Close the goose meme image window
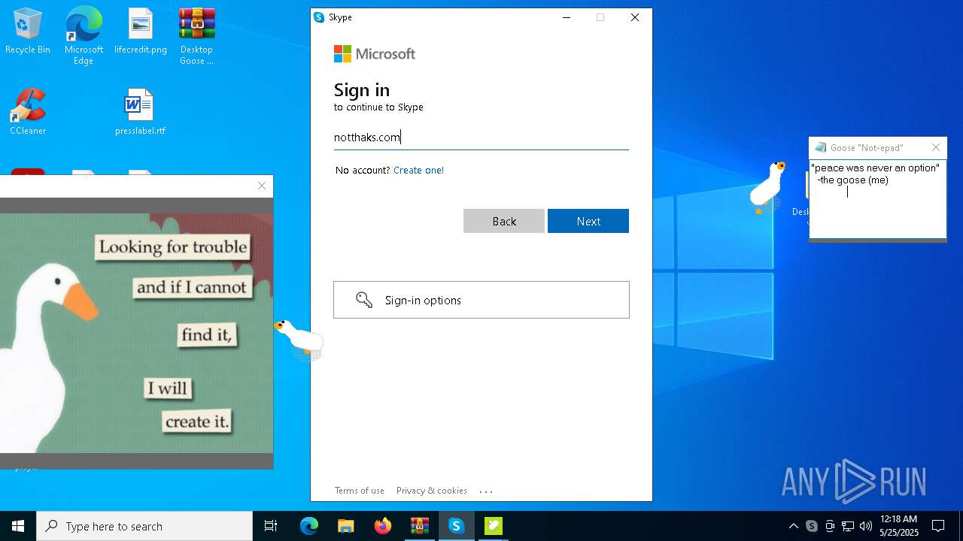The width and height of the screenshot is (963, 541). (x=262, y=186)
